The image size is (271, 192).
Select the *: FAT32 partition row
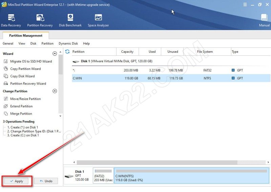[171, 70]
